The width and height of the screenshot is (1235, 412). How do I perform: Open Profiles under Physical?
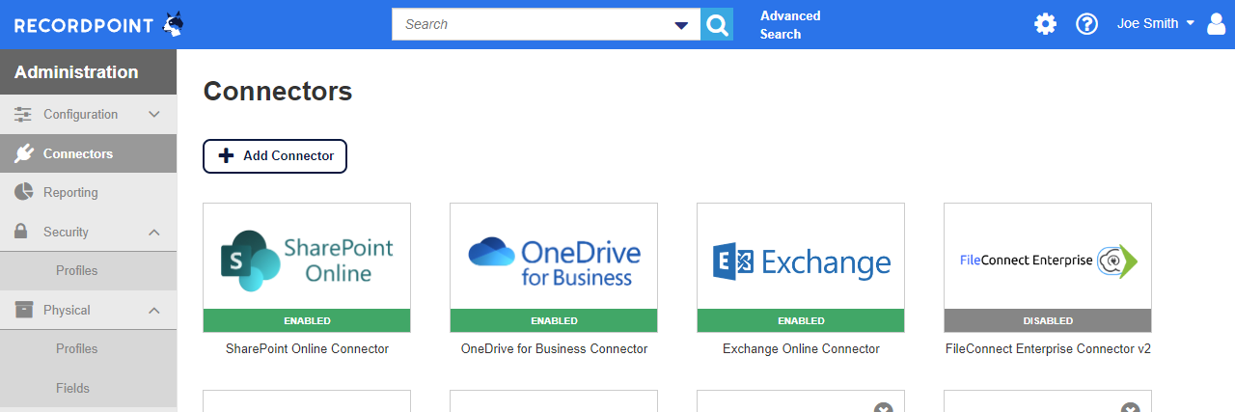[88, 349]
